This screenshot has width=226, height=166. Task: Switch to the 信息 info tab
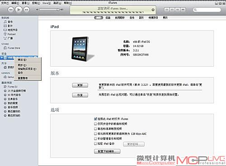108,18
